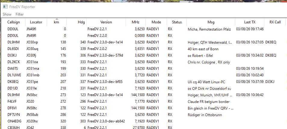The width and height of the screenshot is (287, 129).
Task: Sort the list by MHz column
Action: (x=135, y=22)
